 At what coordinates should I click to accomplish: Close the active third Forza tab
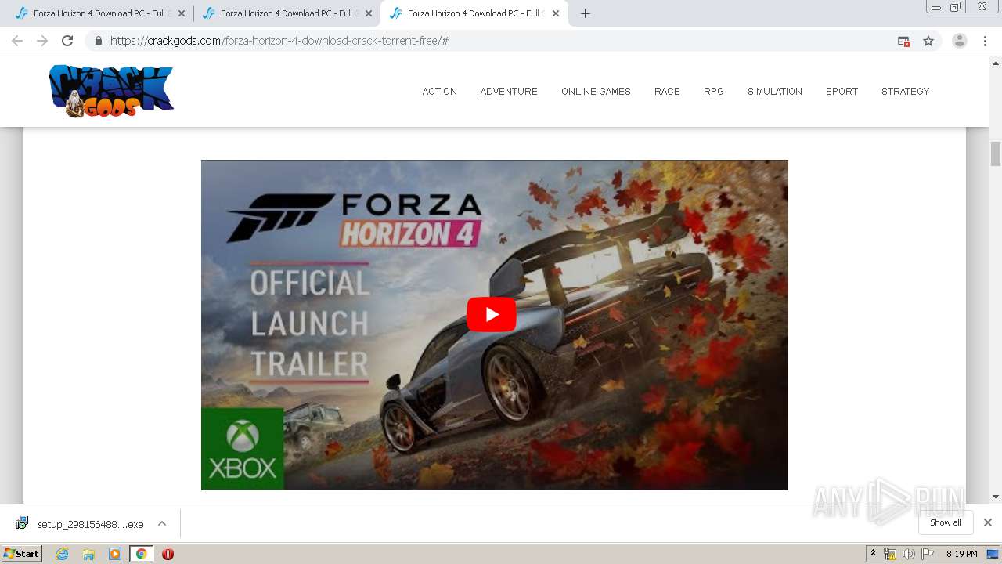point(556,13)
